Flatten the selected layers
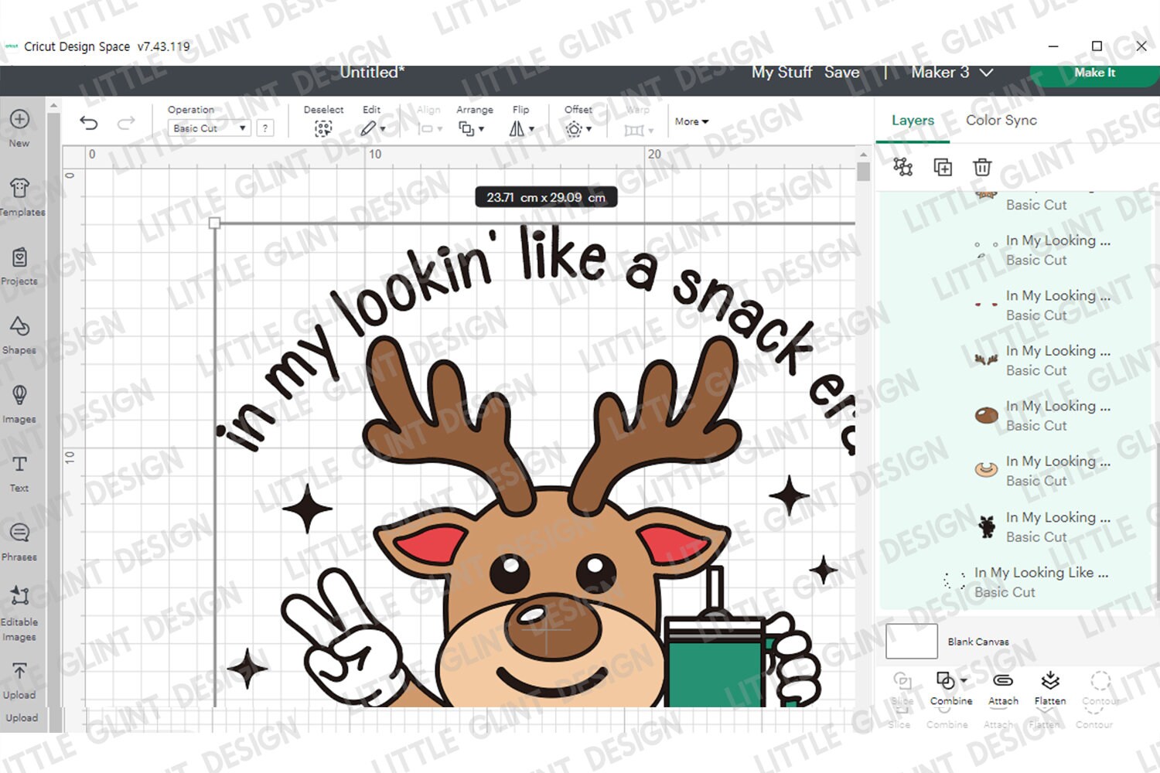This screenshot has width=1160, height=773. click(1050, 688)
